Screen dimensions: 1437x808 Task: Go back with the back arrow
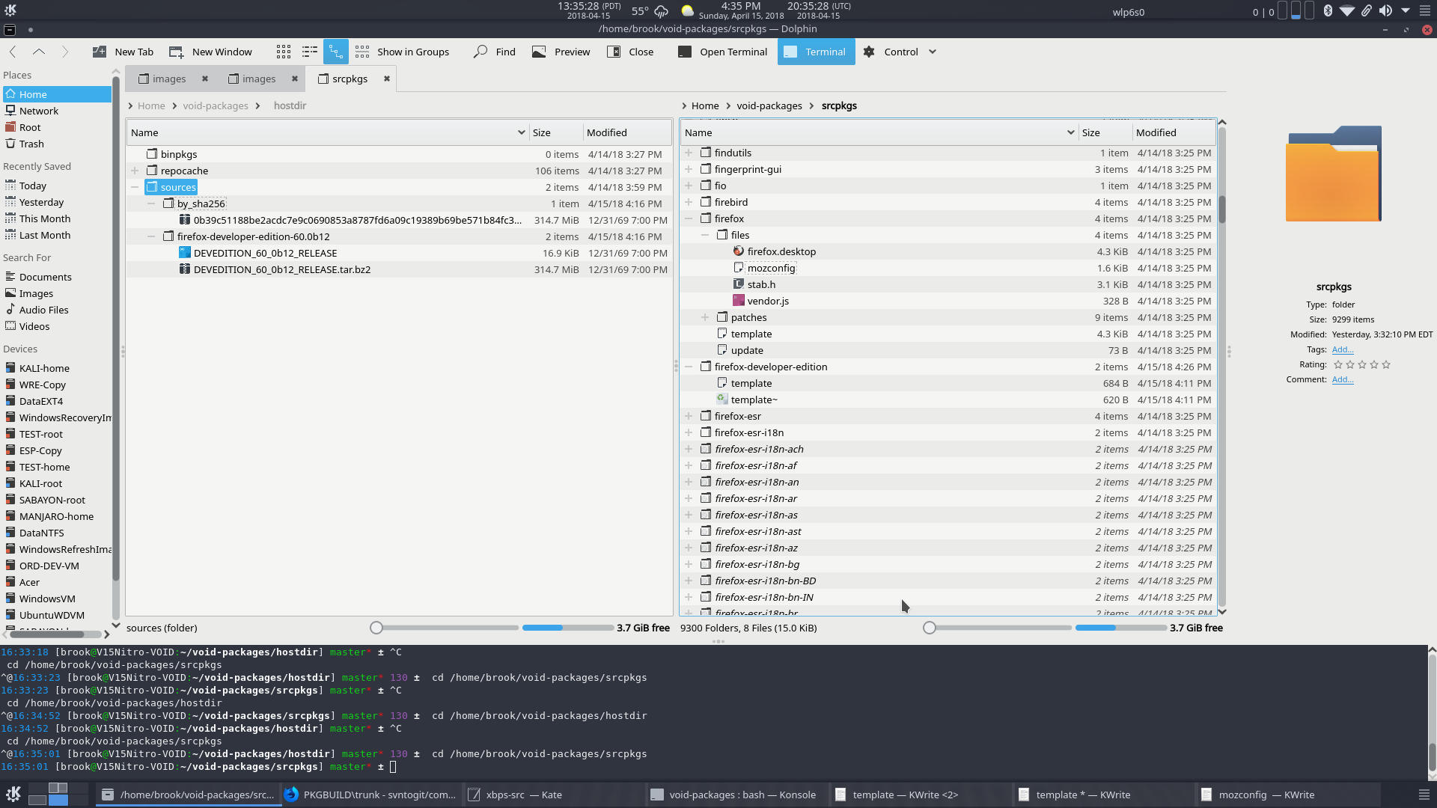[x=13, y=52]
